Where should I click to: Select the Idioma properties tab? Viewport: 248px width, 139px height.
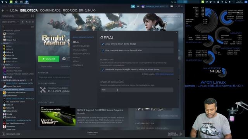pyautogui.click(x=76, y=58)
